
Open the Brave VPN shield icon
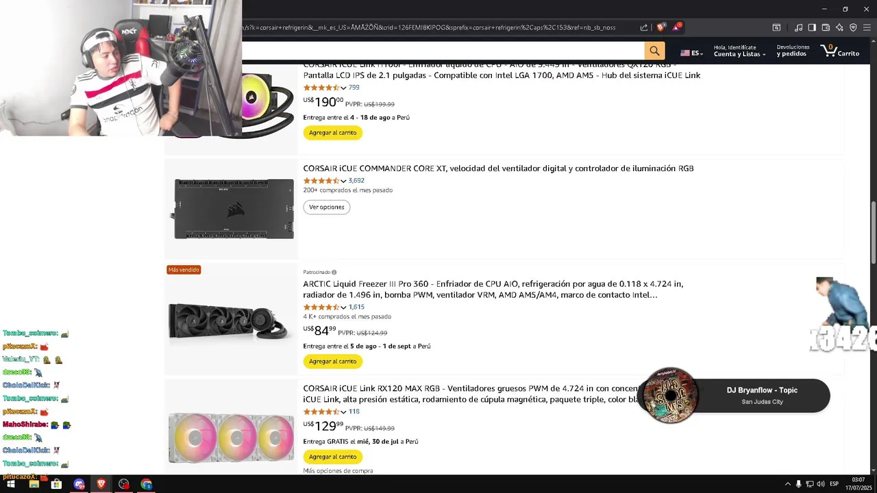[853, 27]
